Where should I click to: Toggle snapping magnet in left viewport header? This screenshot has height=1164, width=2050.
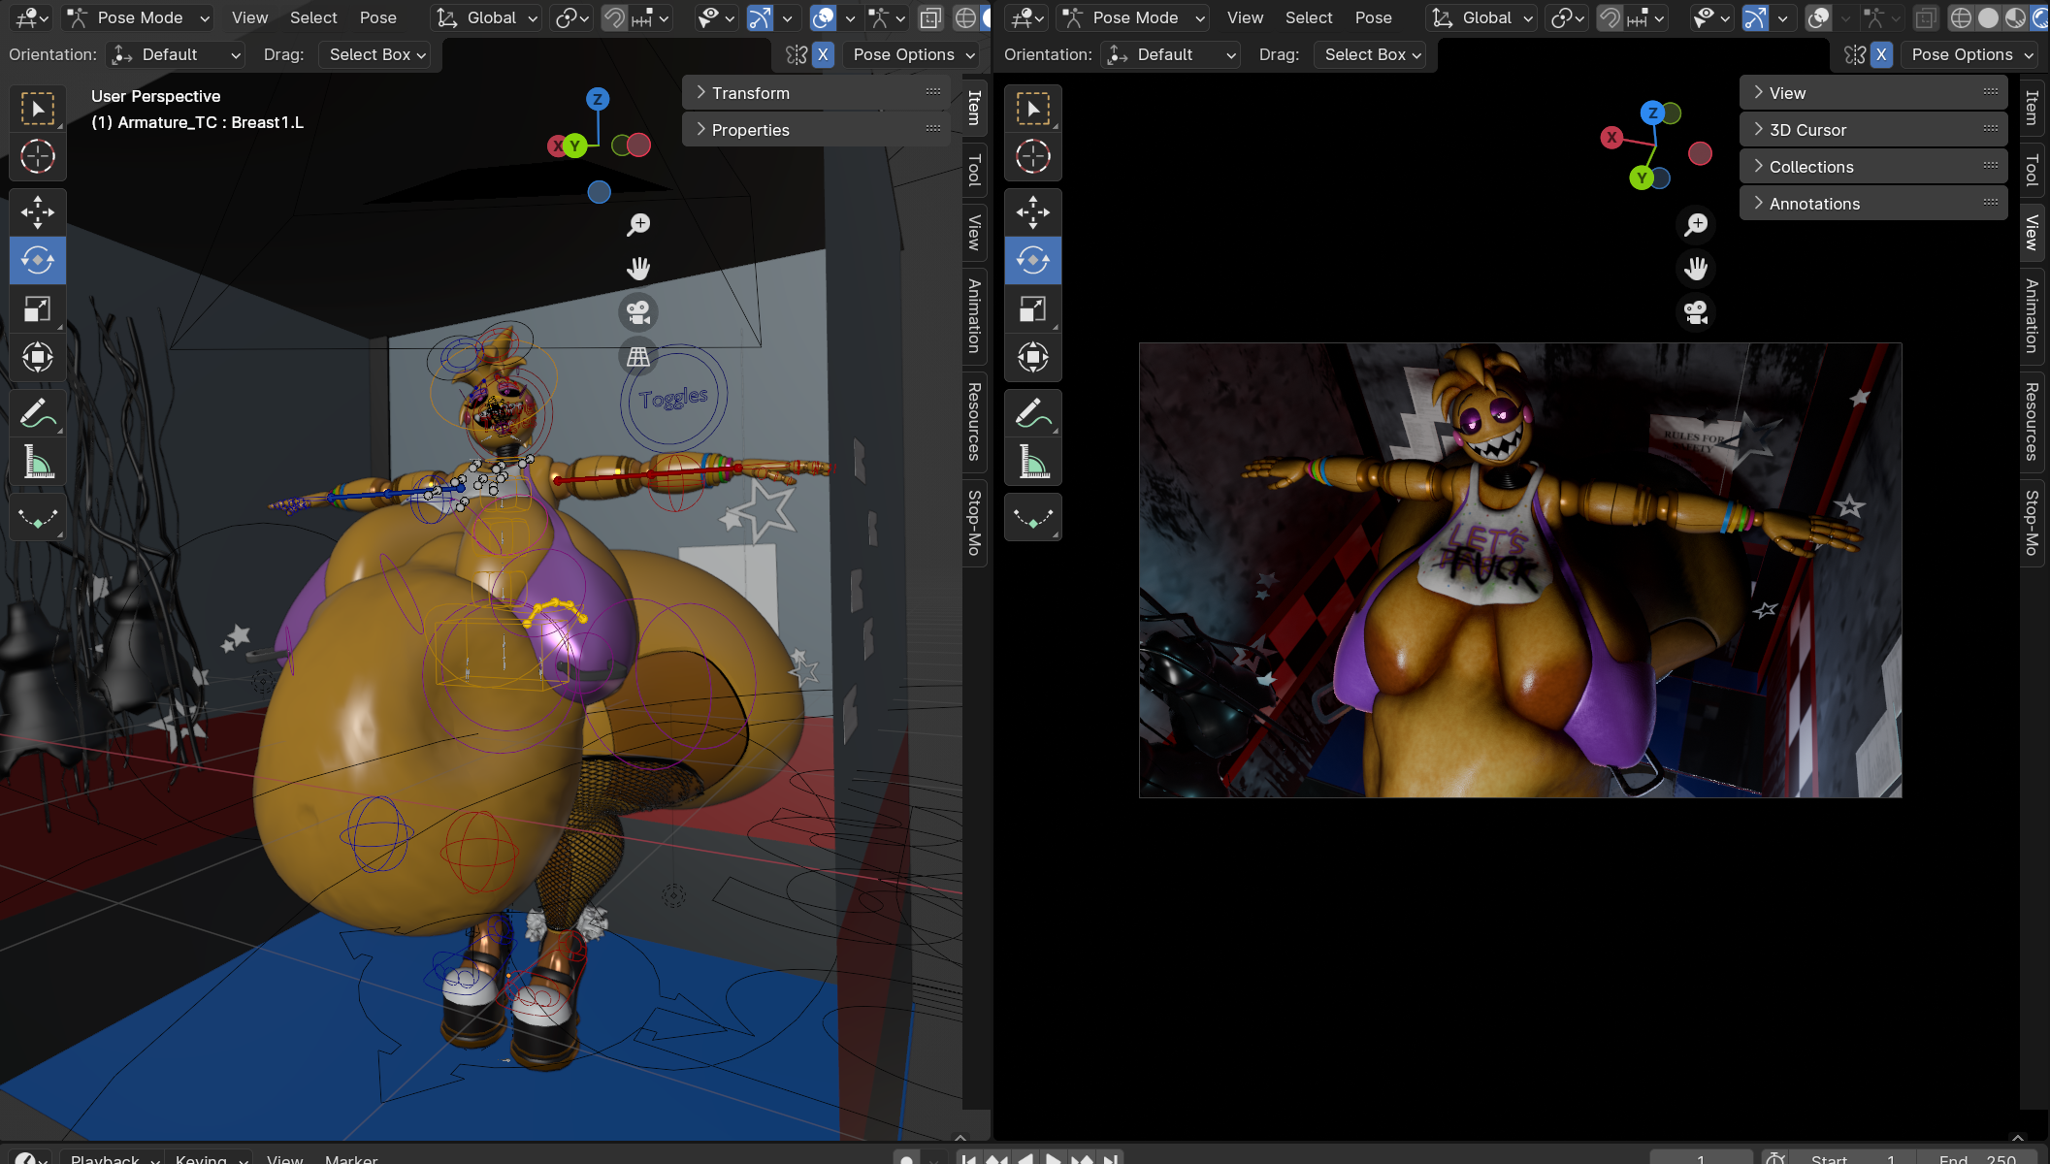click(614, 17)
